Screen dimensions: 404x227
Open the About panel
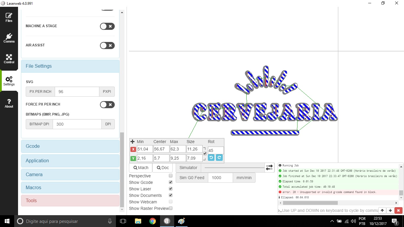[x=9, y=103]
